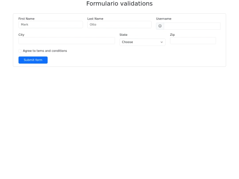The height and width of the screenshot is (179, 239).
Task: Focus the Last Name input field
Action: click(119, 24)
